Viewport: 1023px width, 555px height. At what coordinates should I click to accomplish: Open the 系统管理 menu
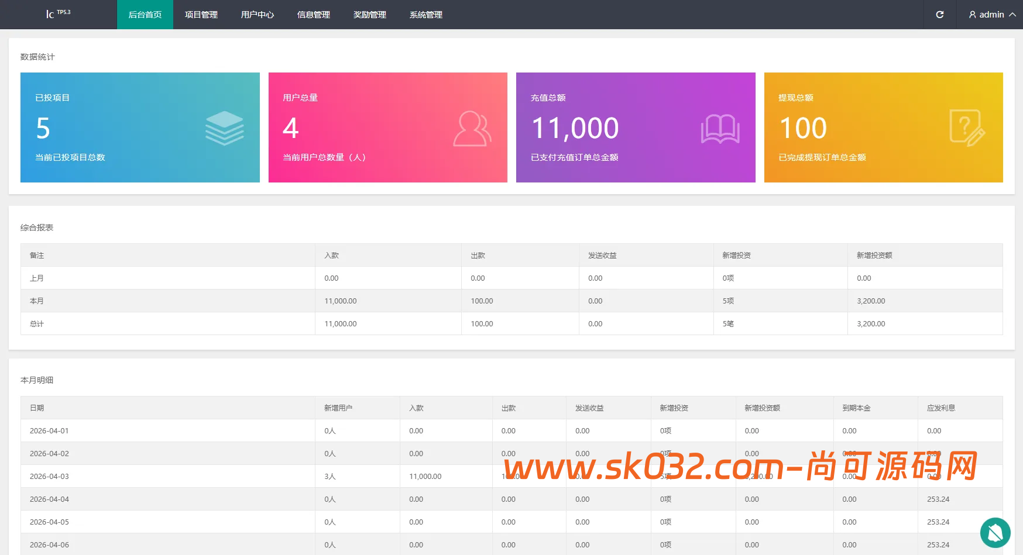click(426, 15)
